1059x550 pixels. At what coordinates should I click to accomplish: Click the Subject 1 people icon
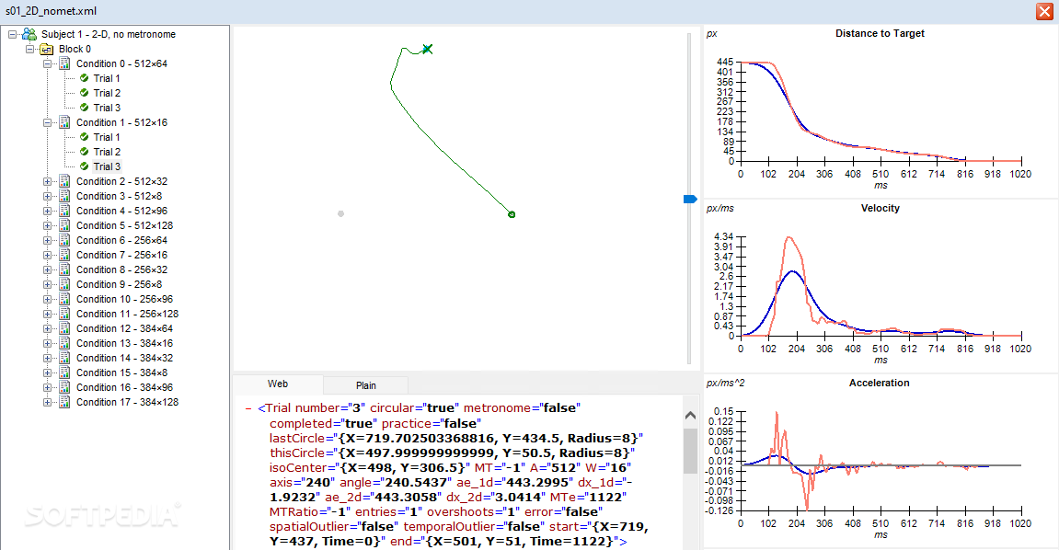pos(29,34)
